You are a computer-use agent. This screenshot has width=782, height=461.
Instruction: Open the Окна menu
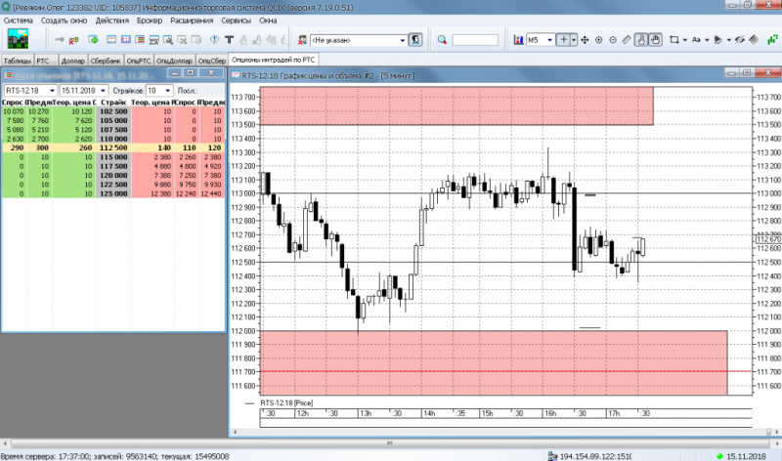click(268, 21)
